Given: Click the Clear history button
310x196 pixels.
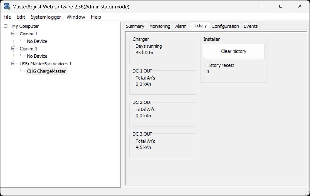Looking at the screenshot, I should click(x=234, y=51).
